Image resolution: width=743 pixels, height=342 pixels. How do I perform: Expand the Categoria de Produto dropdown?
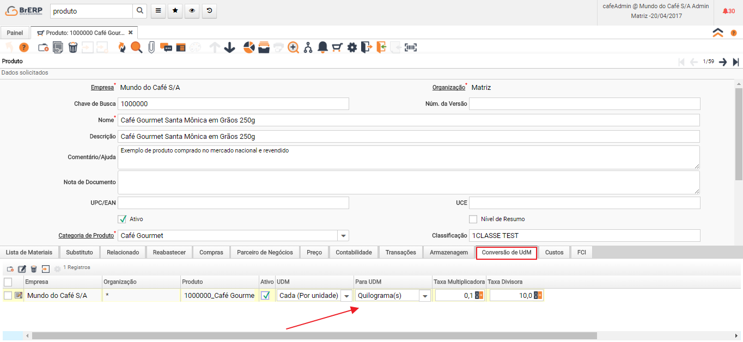343,236
